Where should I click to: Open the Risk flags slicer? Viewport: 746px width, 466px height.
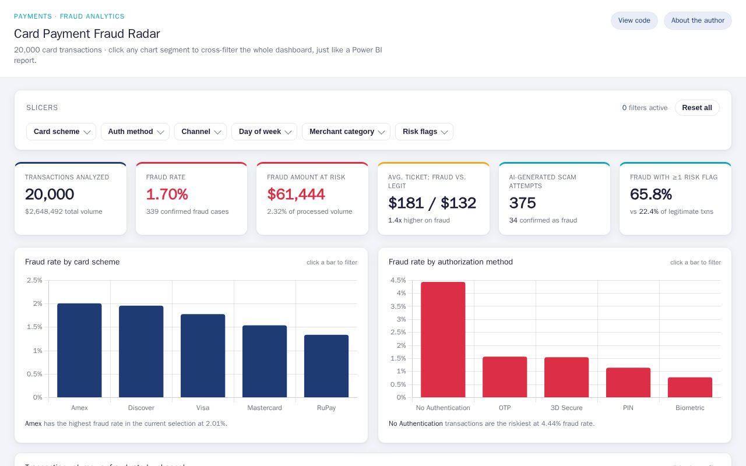point(424,132)
